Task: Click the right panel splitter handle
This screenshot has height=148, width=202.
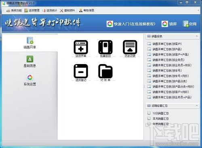Action: click(144, 86)
